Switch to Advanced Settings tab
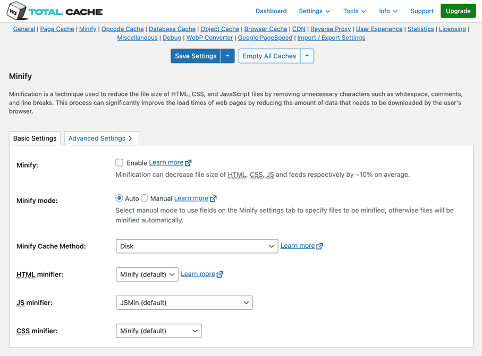 coord(102,138)
